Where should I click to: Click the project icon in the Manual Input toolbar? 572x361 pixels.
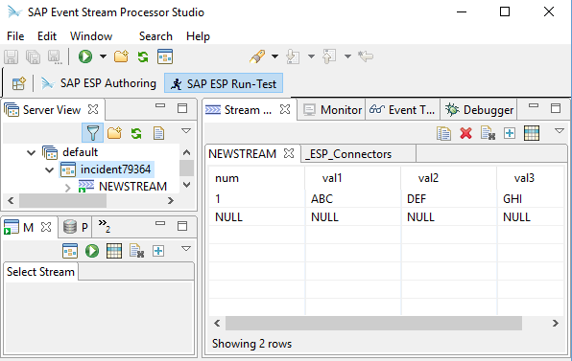pyautogui.click(x=70, y=251)
